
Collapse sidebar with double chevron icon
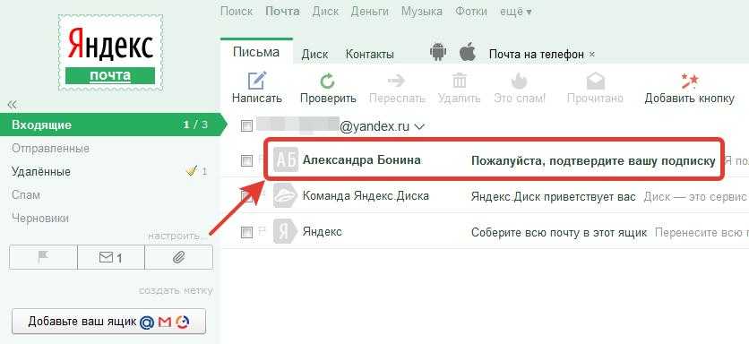tap(12, 104)
